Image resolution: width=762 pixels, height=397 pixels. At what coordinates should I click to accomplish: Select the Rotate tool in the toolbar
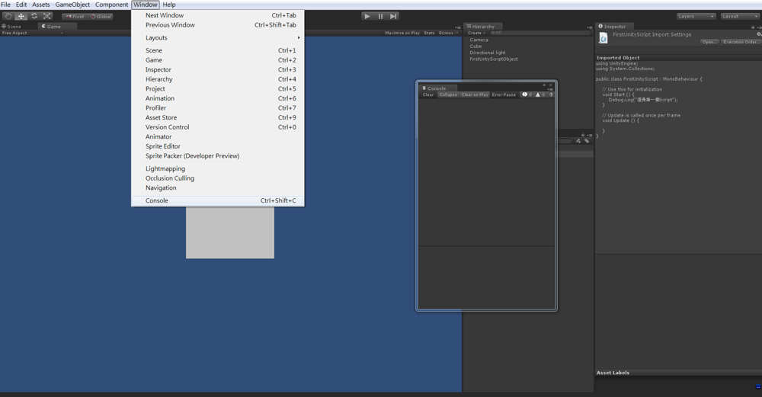(x=34, y=16)
